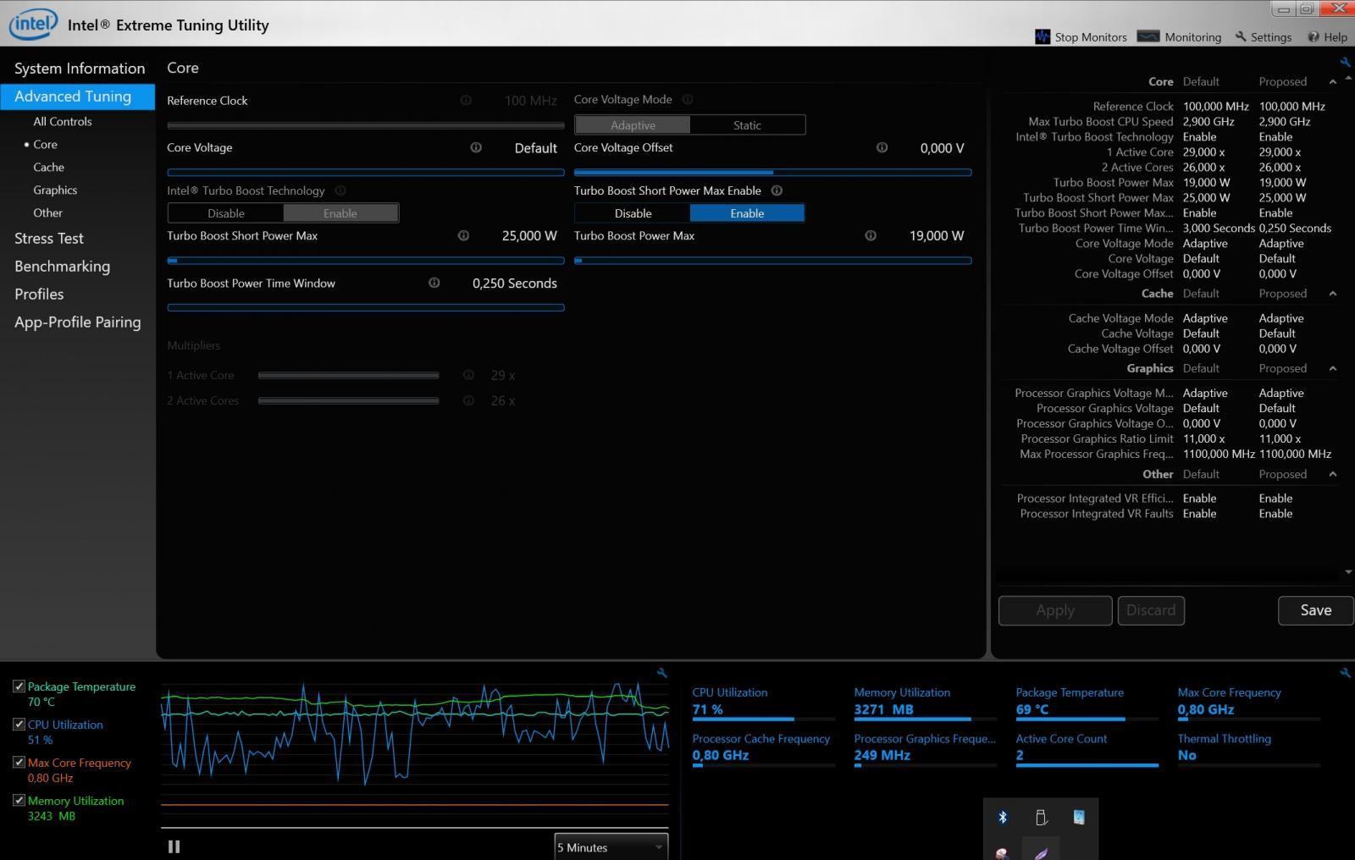The image size is (1355, 860).
Task: Show info for Core Voltage Mode
Action: coord(687,99)
